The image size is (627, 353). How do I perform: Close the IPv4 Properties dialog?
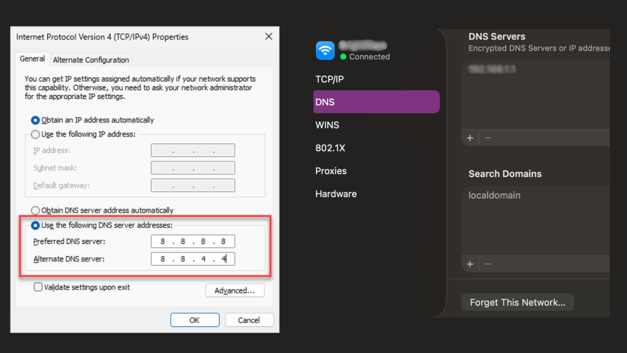(x=269, y=36)
